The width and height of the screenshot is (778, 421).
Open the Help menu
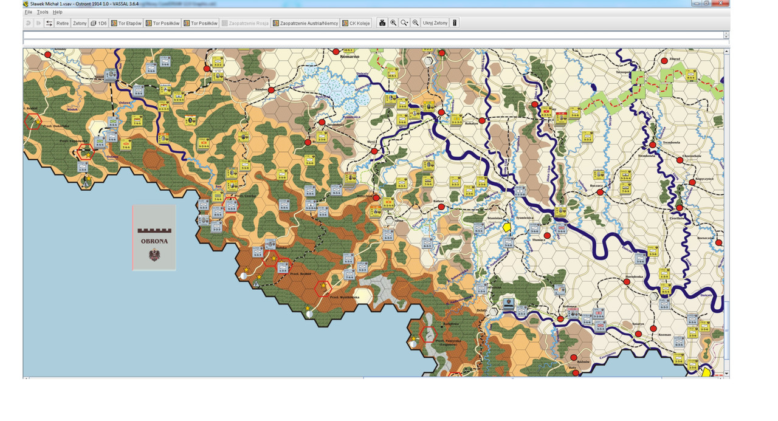click(57, 12)
